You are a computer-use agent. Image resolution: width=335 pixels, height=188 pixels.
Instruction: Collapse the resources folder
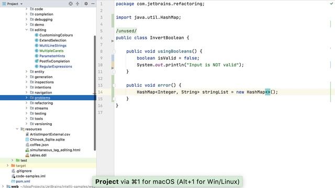[x=17, y=129]
